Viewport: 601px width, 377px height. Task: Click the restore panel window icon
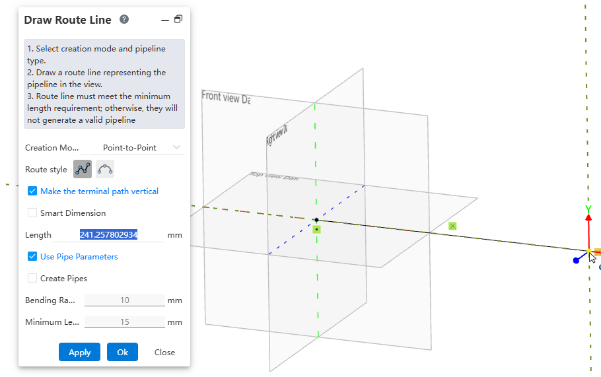click(178, 20)
